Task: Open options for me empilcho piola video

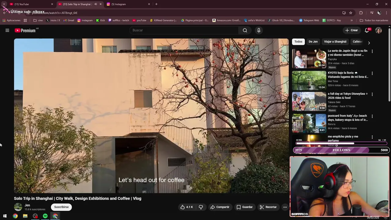Action: coord(372,137)
